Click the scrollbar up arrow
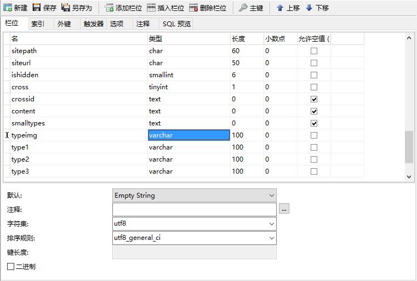The width and height of the screenshot is (417, 281). 409,38
